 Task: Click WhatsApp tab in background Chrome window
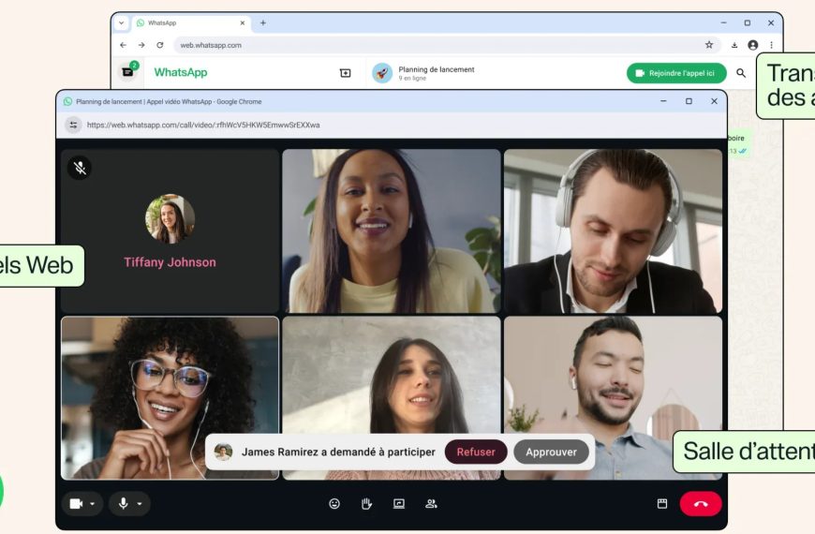pos(190,22)
